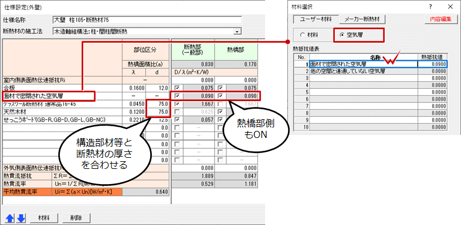
Task: Toggle 合板 checkbox in 断熱部 column
Action: tap(177, 88)
